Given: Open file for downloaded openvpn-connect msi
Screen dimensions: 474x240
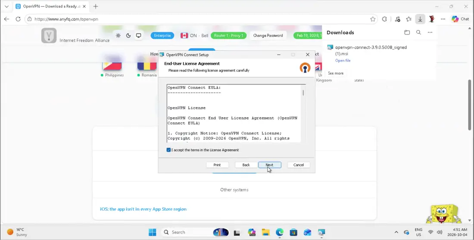Looking at the screenshot, I should (x=343, y=60).
